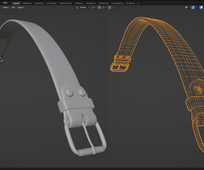Open the Sculpting workspace tab
The width and height of the screenshot is (204, 170).
point(39,3)
